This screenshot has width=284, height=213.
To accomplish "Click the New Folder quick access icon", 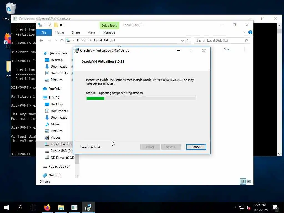I will [56, 25].
